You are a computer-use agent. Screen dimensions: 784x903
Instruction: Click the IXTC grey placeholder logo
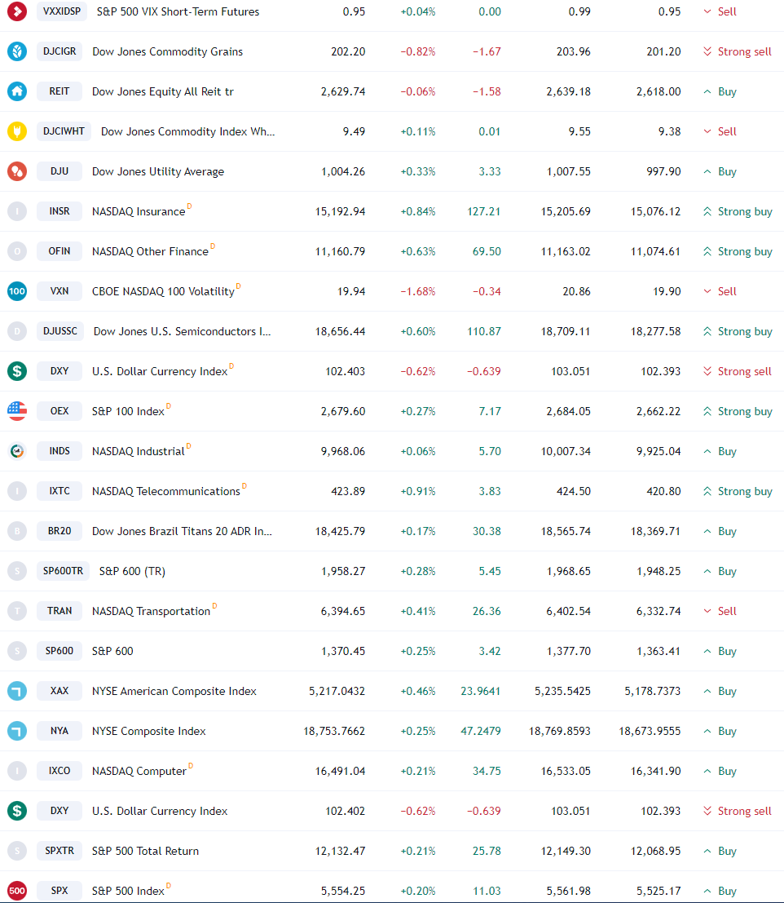[x=17, y=491]
